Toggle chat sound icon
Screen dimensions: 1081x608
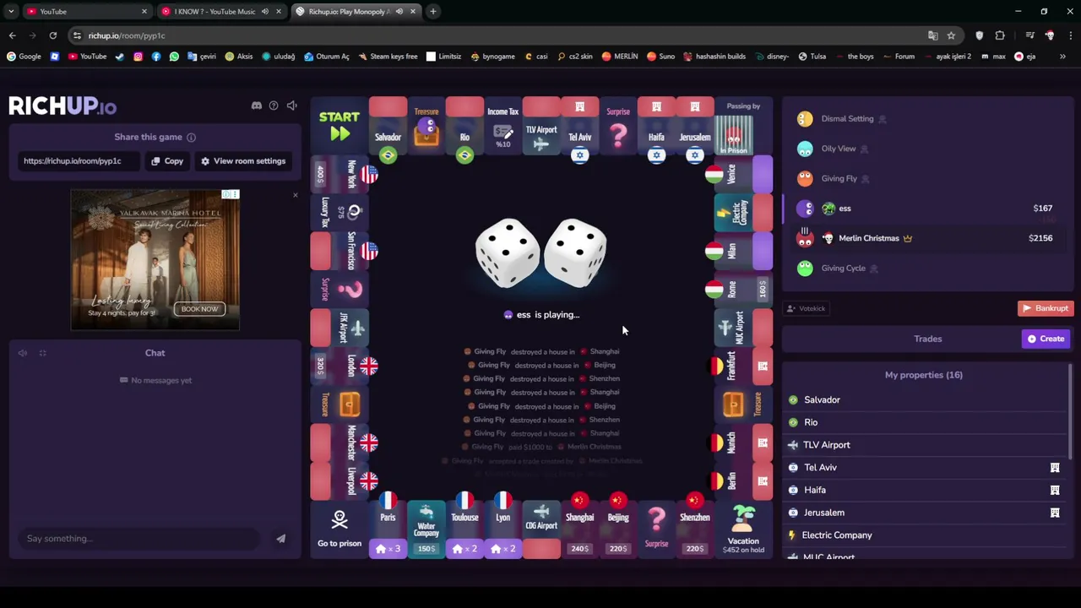tap(23, 353)
